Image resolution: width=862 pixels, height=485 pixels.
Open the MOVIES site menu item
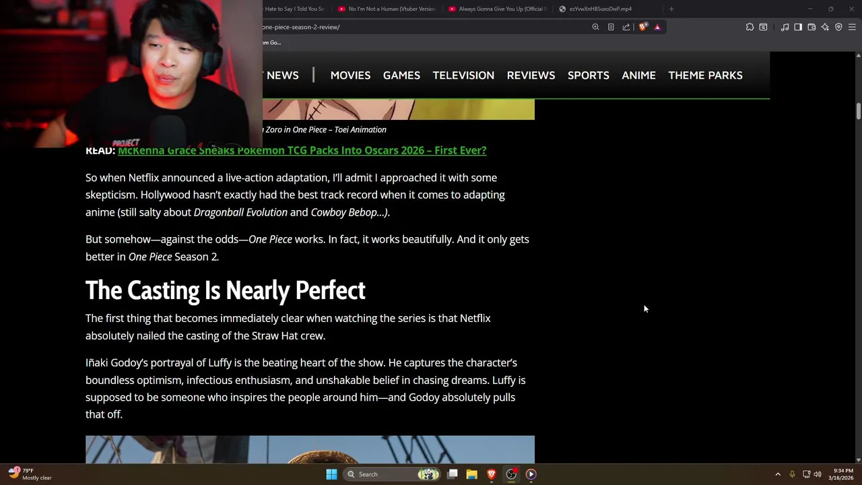[350, 75]
